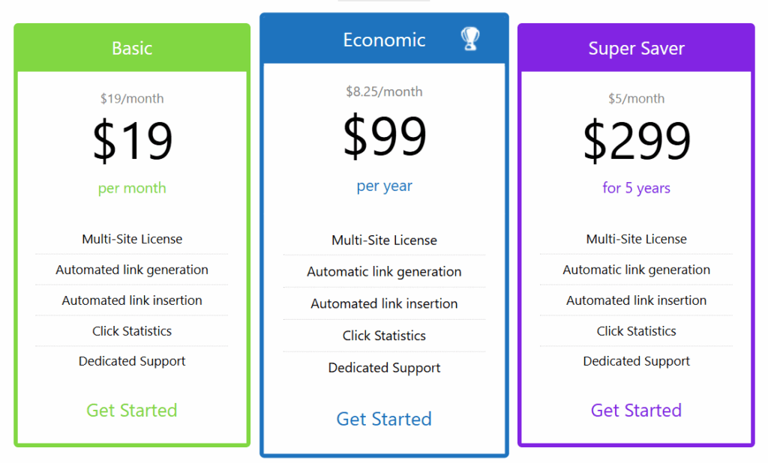This screenshot has height=463, width=768.
Task: Click Get Started under Economic plan
Action: coord(384,420)
